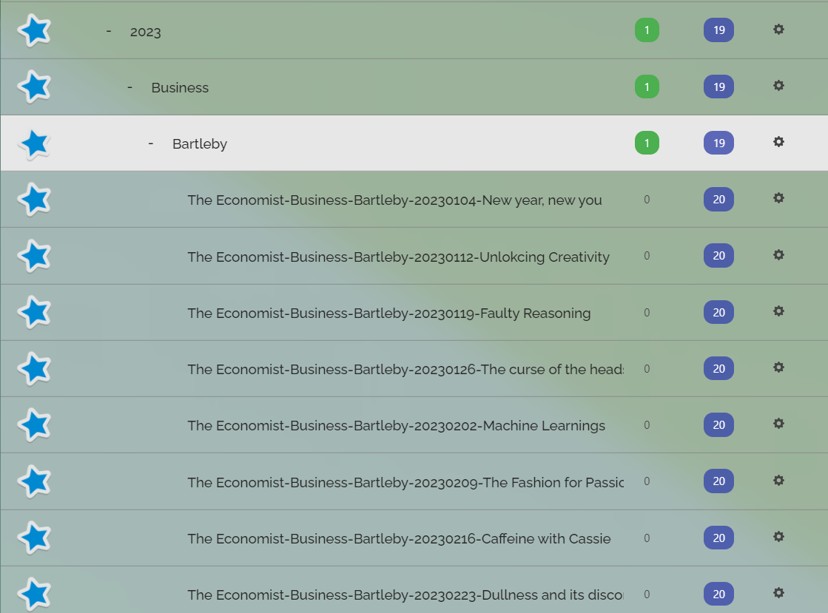The height and width of the screenshot is (613, 828).
Task: Click due count 0 for 'Dullness and its disco'
Action: click(647, 594)
